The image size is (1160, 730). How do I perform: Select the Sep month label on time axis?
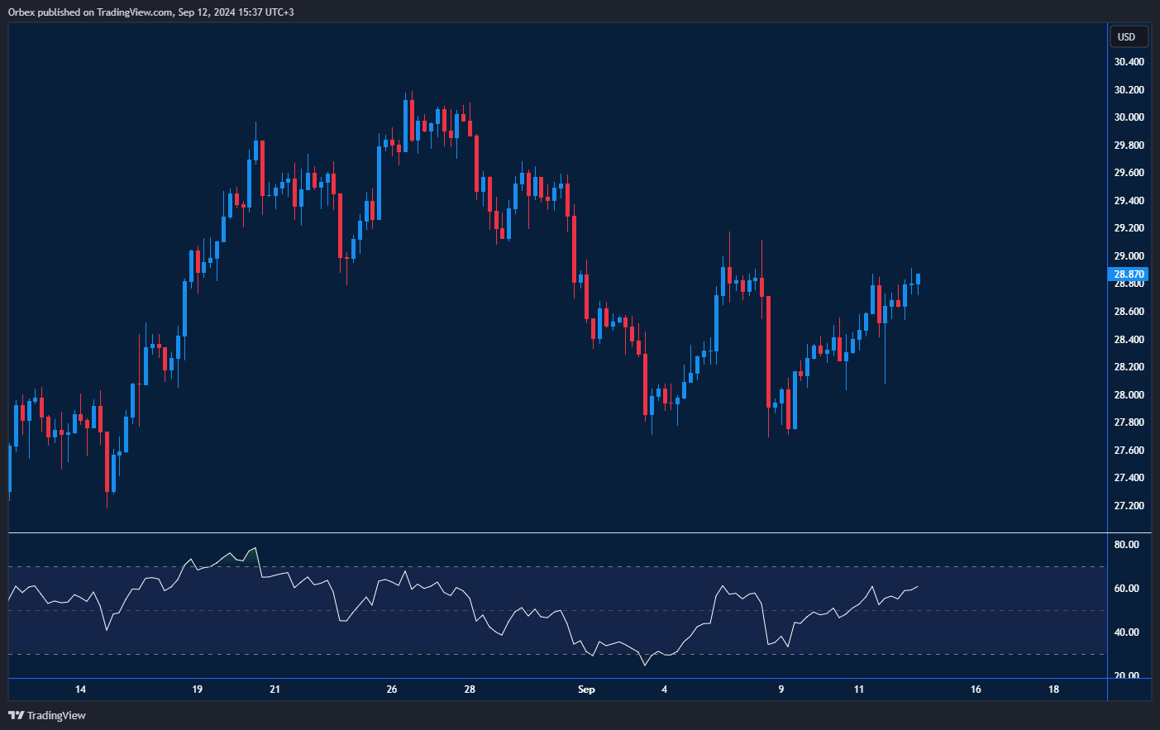click(x=586, y=689)
